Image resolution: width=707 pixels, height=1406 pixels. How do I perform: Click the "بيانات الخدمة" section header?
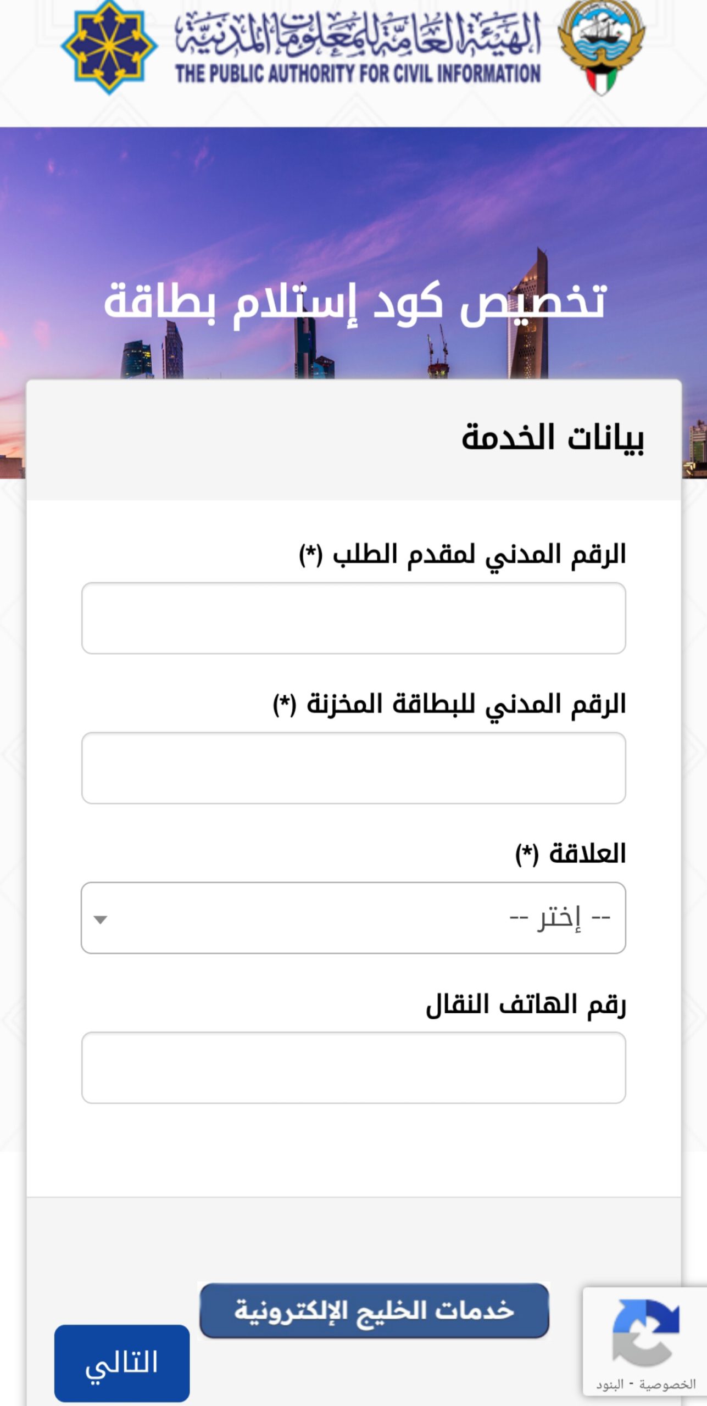(x=552, y=438)
